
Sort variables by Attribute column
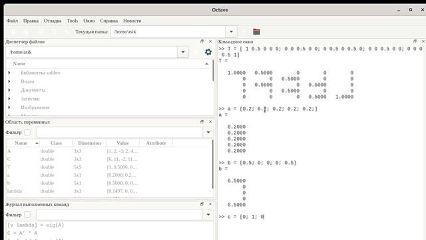[x=156, y=143]
